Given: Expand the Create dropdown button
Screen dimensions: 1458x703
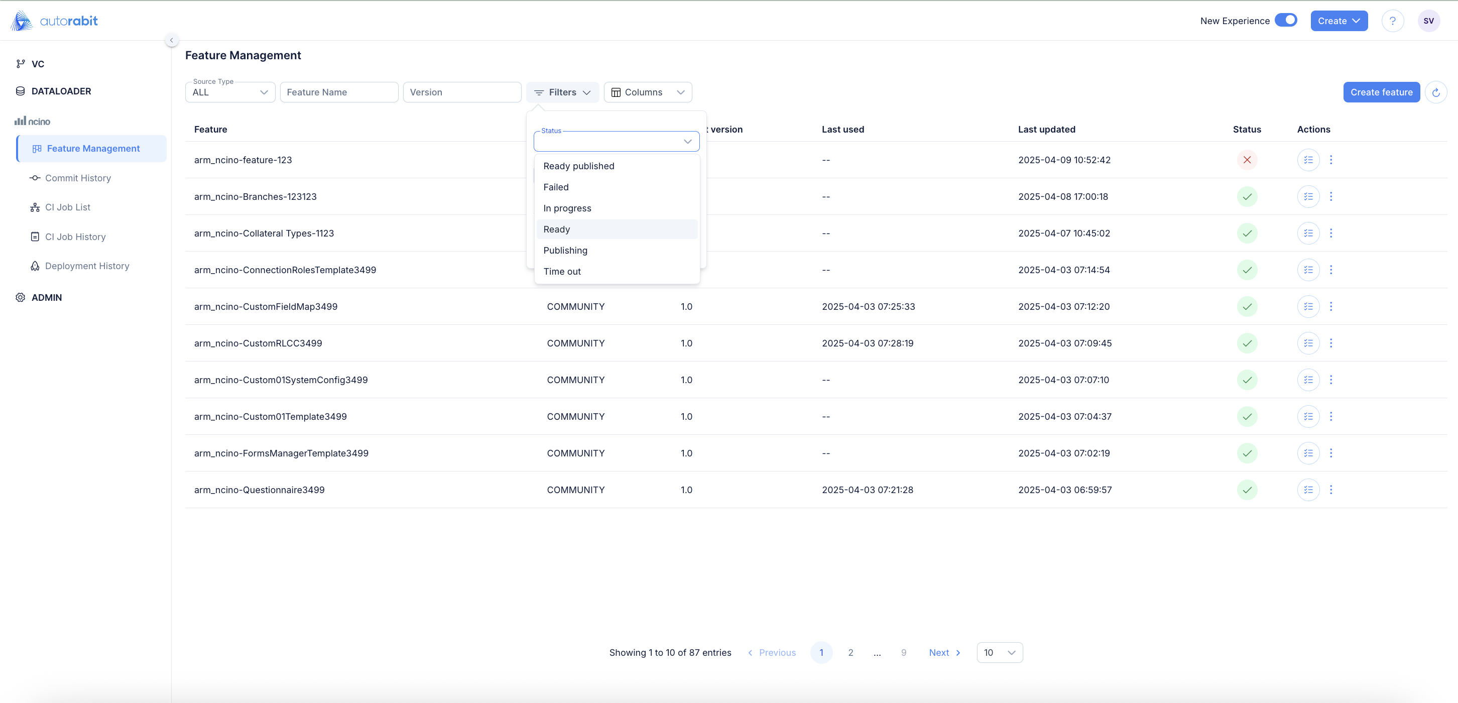Looking at the screenshot, I should click(1339, 21).
